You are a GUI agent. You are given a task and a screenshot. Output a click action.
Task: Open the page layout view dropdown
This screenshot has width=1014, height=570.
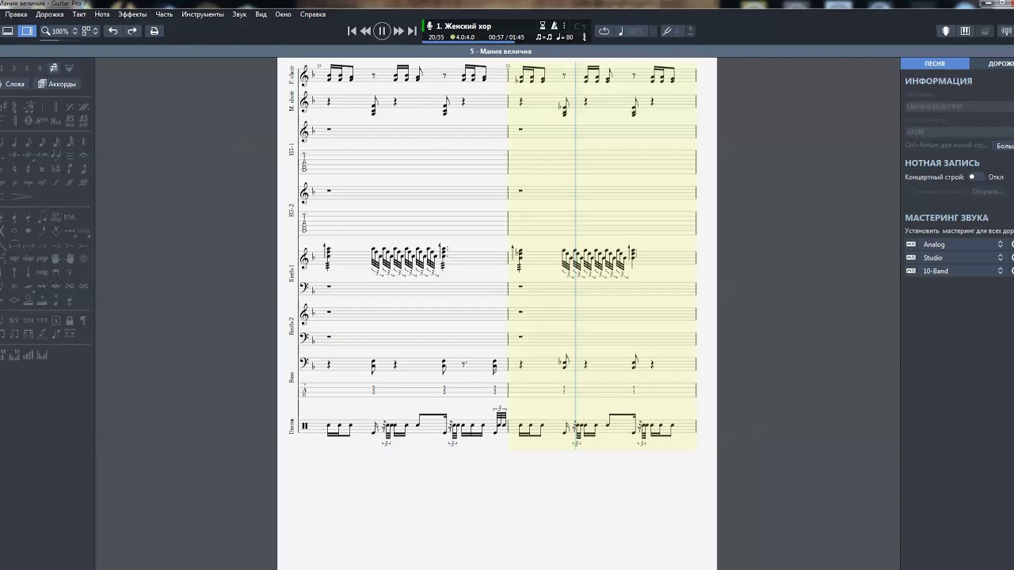click(x=90, y=31)
